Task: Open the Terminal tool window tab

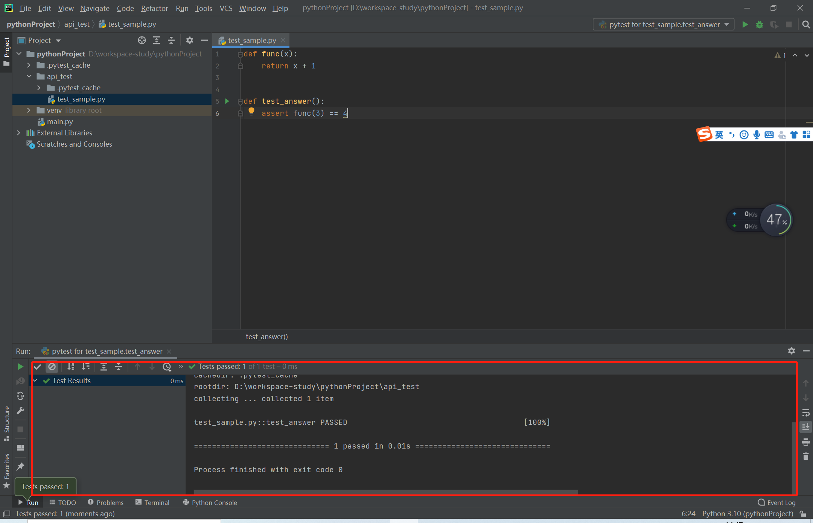Action: (152, 502)
